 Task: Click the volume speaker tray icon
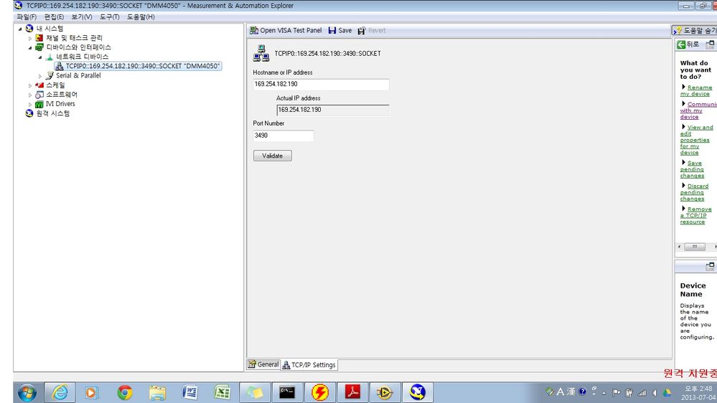(x=655, y=392)
